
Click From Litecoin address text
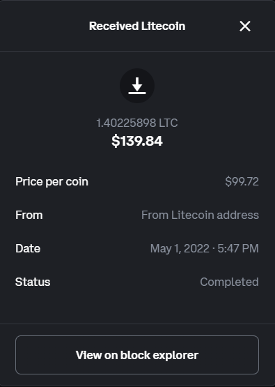click(x=200, y=215)
